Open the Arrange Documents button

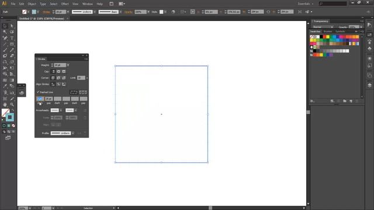click(x=122, y=4)
